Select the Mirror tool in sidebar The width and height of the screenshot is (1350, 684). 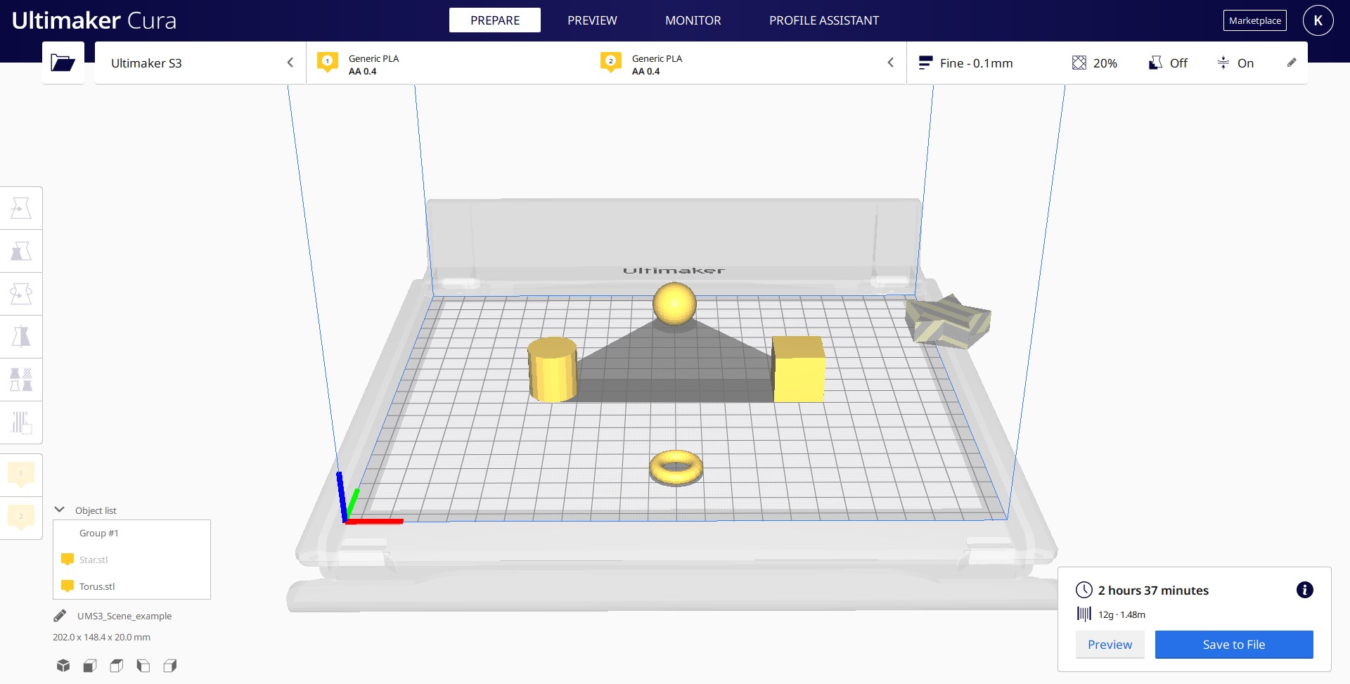tap(21, 337)
